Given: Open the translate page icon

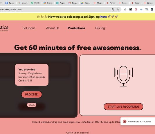Looking at the screenshot, I should click(113, 9).
